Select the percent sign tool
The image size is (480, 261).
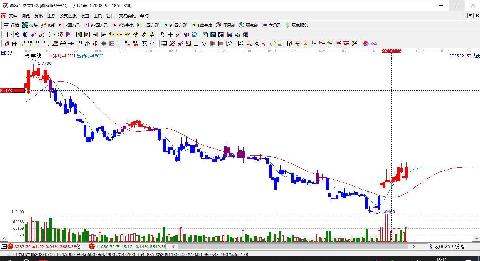[257, 44]
